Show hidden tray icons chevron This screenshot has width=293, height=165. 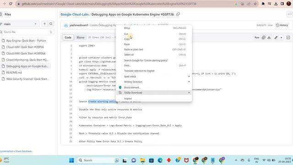click(236, 160)
